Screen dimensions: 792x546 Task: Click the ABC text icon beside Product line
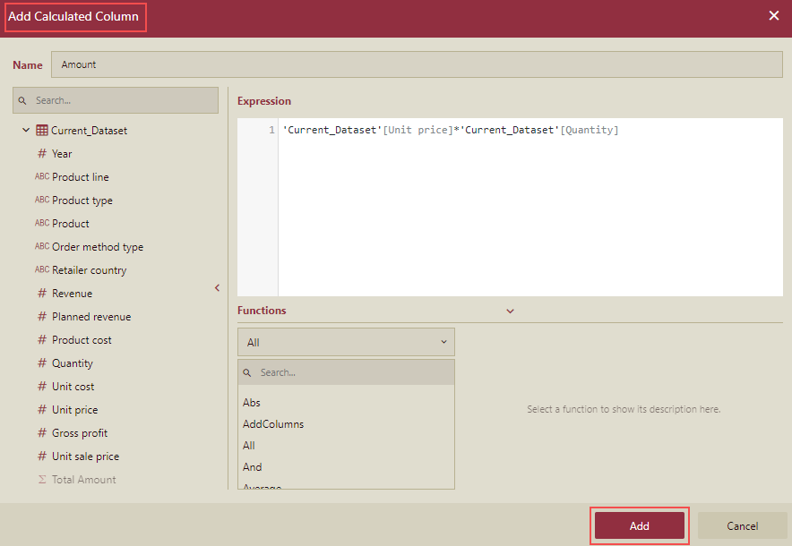point(42,176)
